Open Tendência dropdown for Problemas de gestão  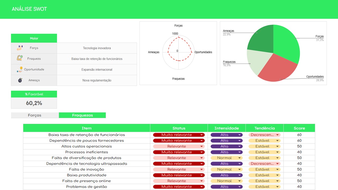tap(264, 187)
